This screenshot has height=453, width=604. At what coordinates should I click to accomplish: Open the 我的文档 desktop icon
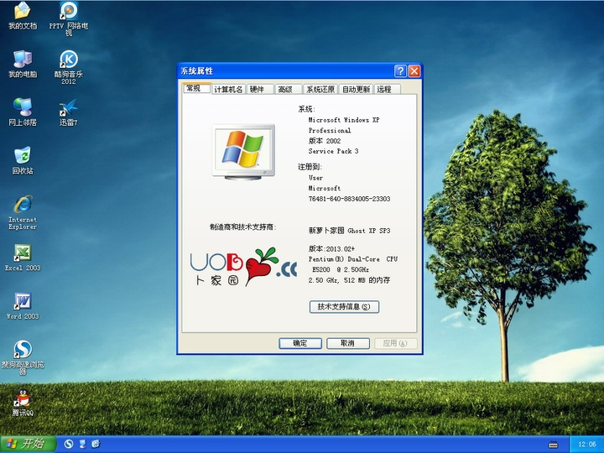tap(23, 15)
